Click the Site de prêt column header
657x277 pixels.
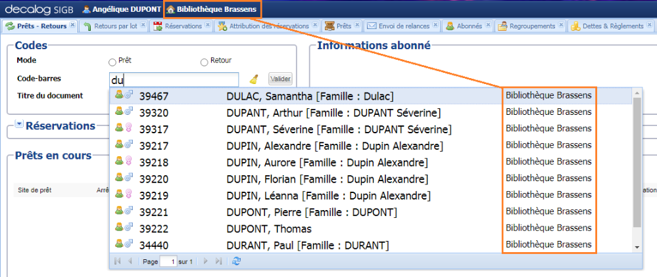(35, 190)
